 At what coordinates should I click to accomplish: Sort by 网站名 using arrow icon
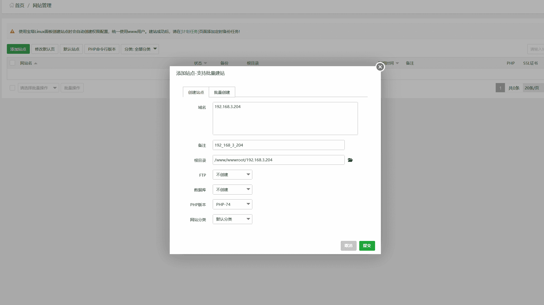[36, 63]
